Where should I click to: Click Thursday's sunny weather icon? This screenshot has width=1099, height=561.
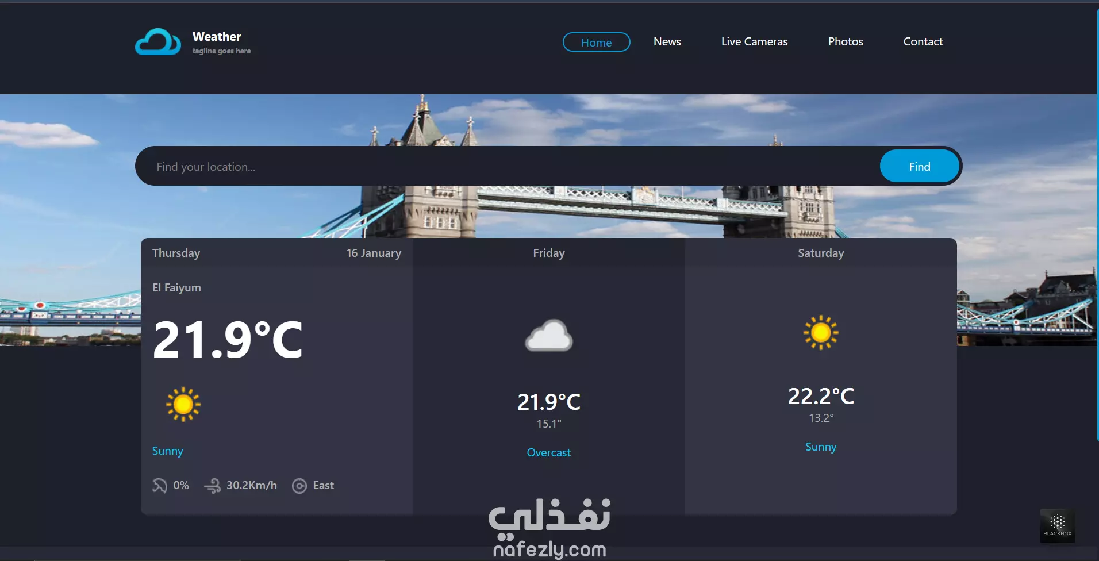click(x=183, y=405)
